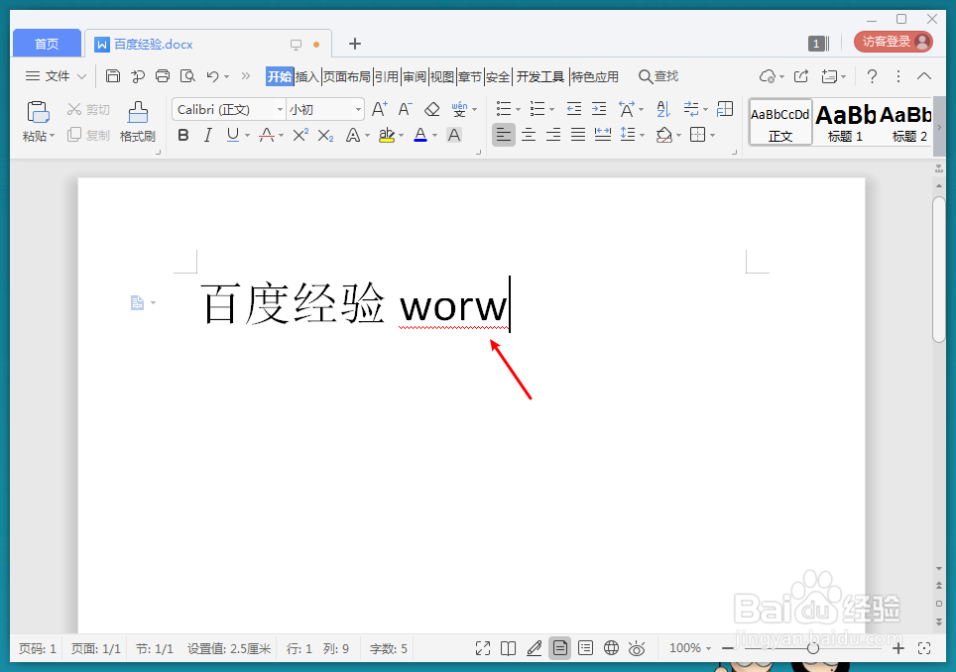Select right text alignment
Image resolution: width=956 pixels, height=672 pixels.
click(x=553, y=135)
